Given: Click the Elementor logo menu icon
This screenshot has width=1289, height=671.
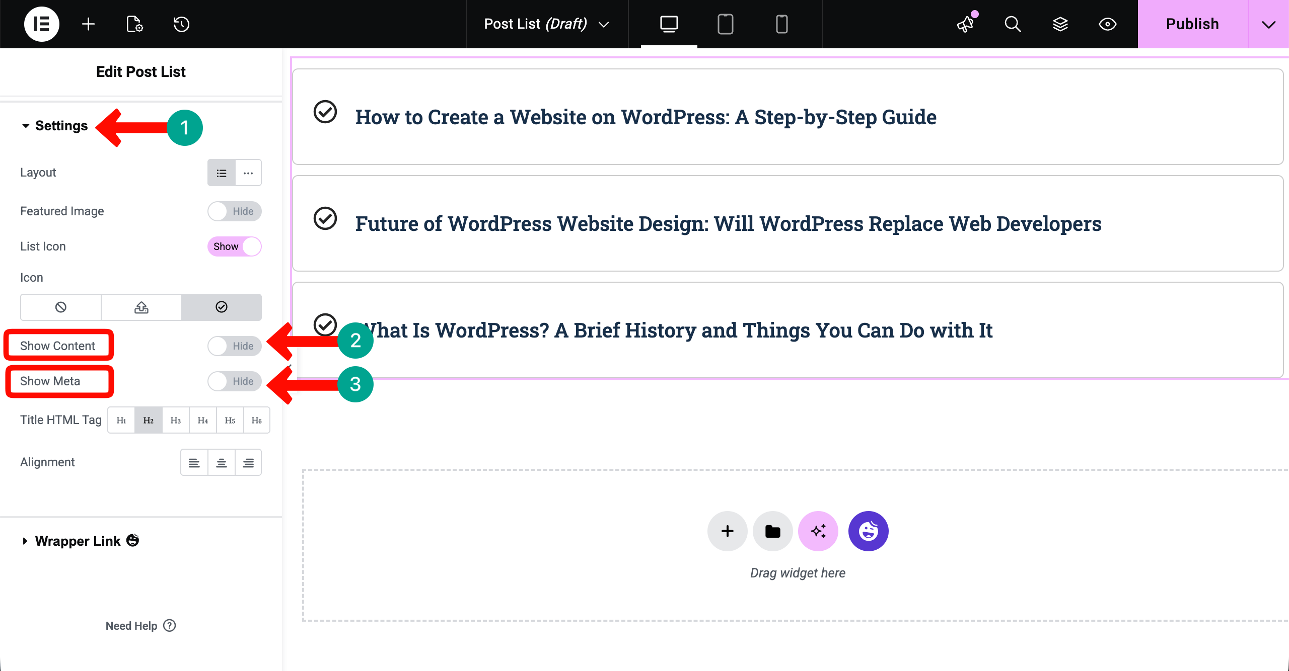Looking at the screenshot, I should coord(41,24).
